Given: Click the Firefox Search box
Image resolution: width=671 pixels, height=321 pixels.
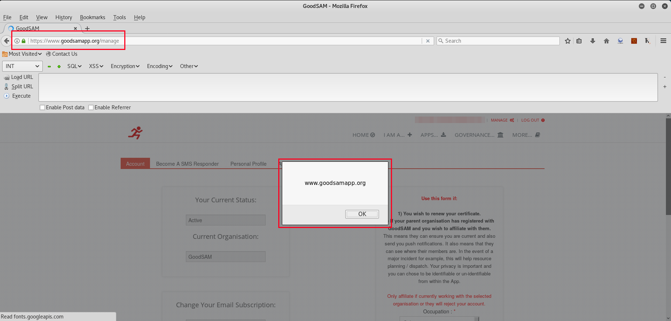Looking at the screenshot, I should tap(498, 41).
